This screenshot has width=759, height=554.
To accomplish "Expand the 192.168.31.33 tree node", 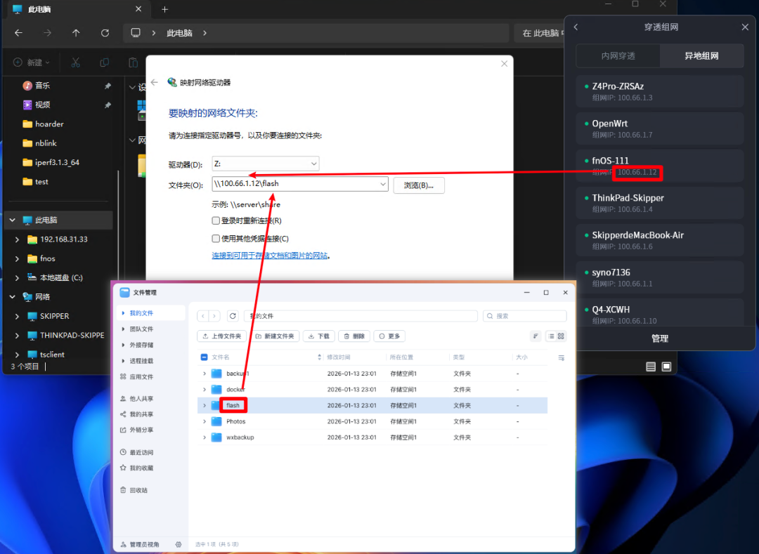I will [18, 239].
